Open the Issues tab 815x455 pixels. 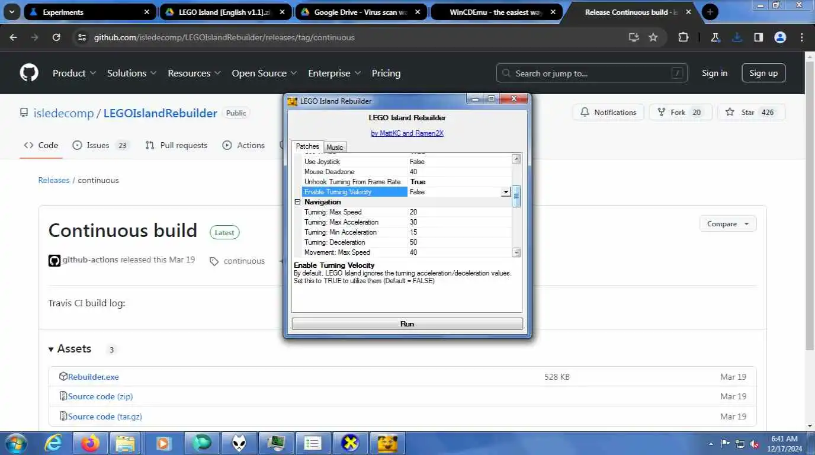click(x=101, y=145)
